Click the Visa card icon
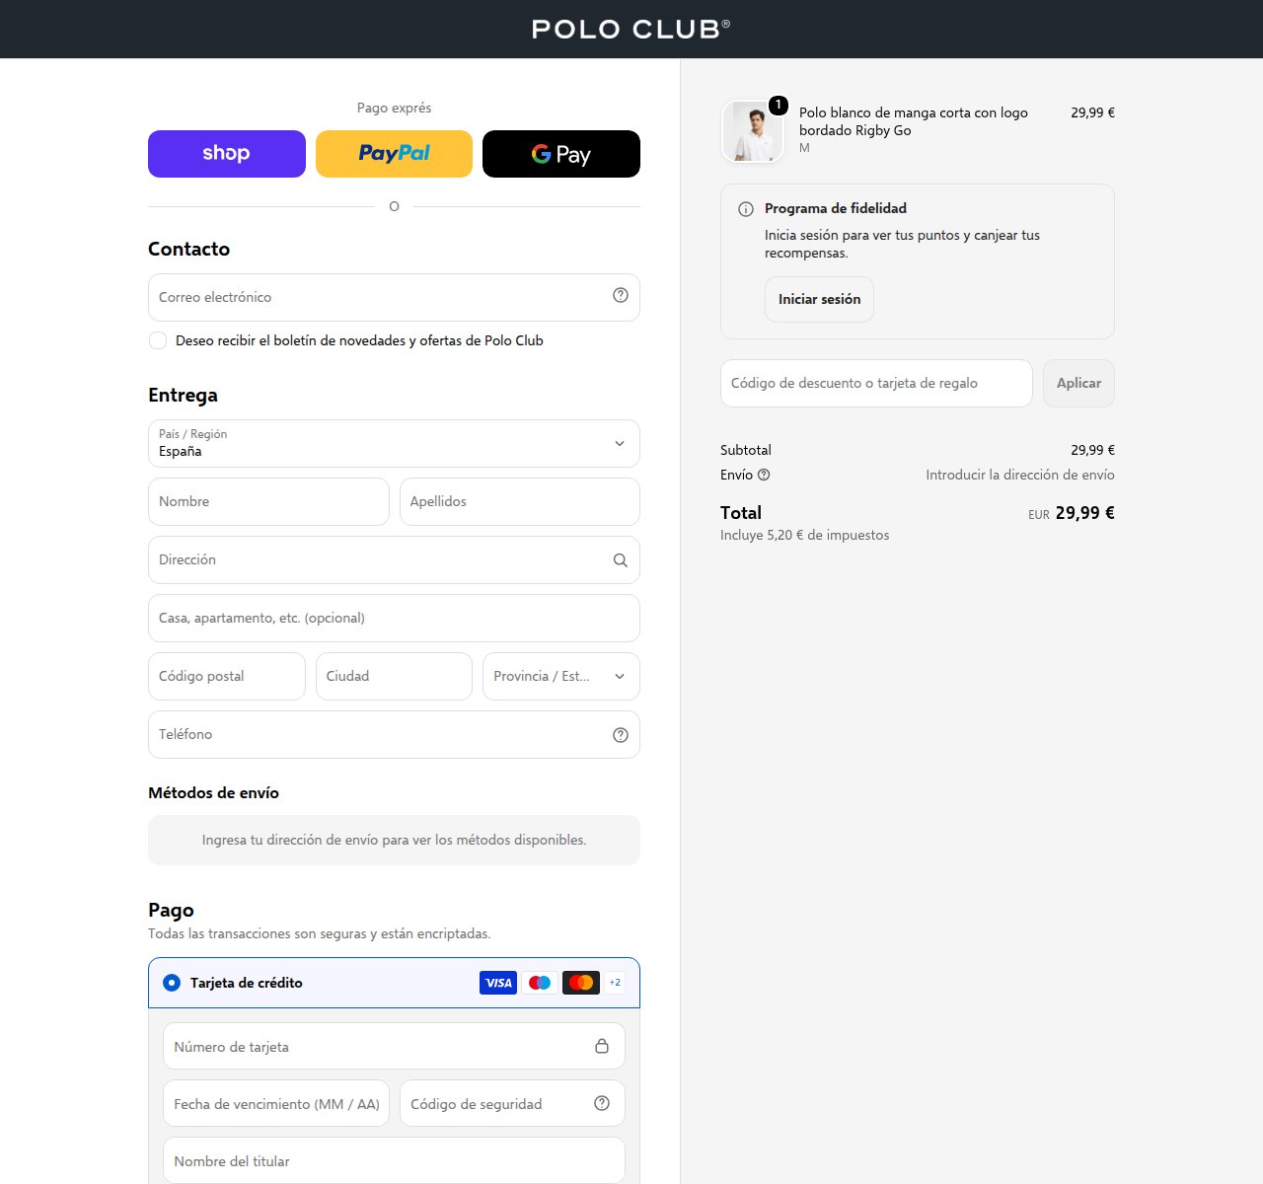 coord(498,983)
